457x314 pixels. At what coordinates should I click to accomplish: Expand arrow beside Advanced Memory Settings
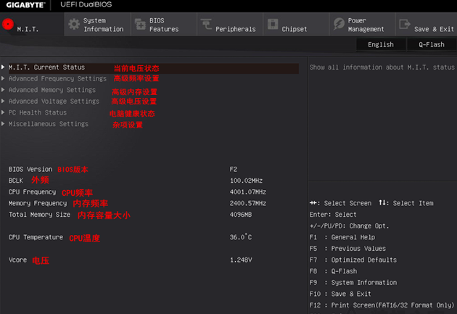pyautogui.click(x=4, y=90)
